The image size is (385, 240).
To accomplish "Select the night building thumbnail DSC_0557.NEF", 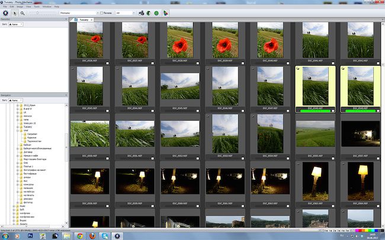I will (x=361, y=134).
